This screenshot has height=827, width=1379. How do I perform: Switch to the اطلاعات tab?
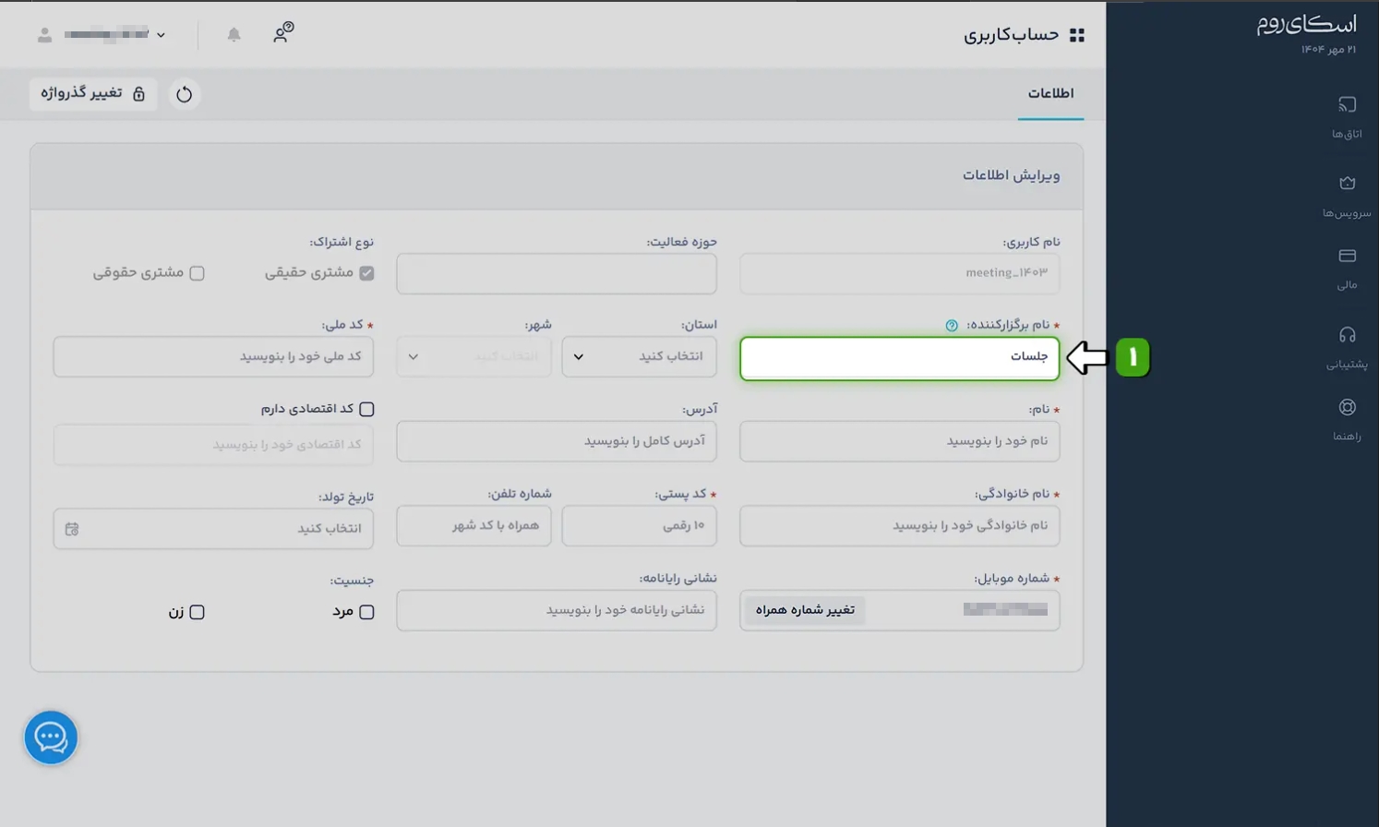click(1050, 94)
